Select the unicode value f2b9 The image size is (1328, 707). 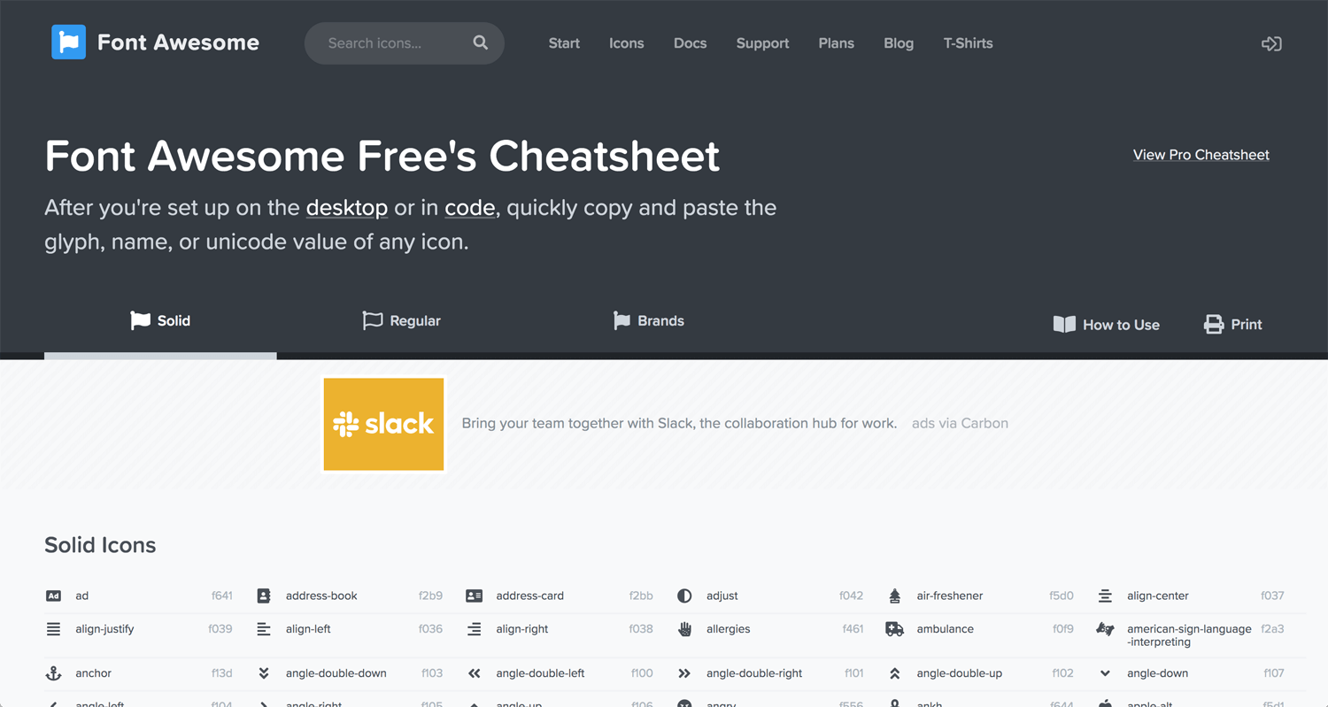click(x=430, y=596)
